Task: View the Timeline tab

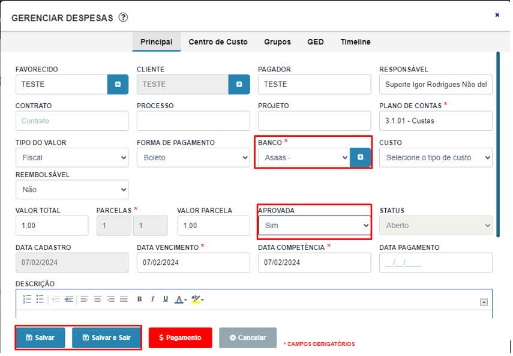Action: coord(355,42)
